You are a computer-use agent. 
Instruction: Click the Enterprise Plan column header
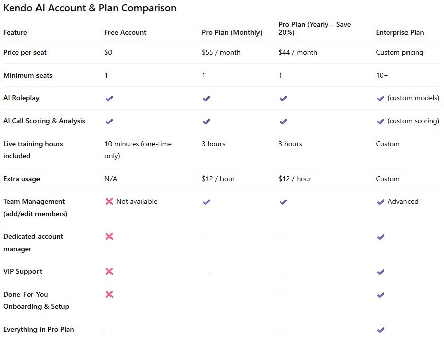(x=399, y=33)
